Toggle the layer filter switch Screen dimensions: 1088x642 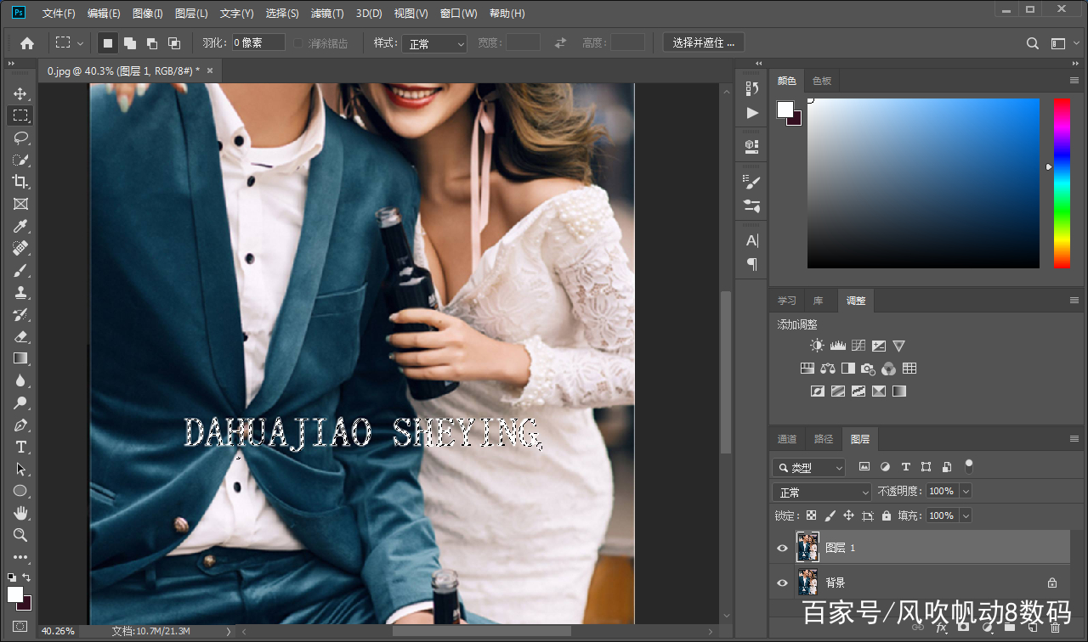(968, 466)
